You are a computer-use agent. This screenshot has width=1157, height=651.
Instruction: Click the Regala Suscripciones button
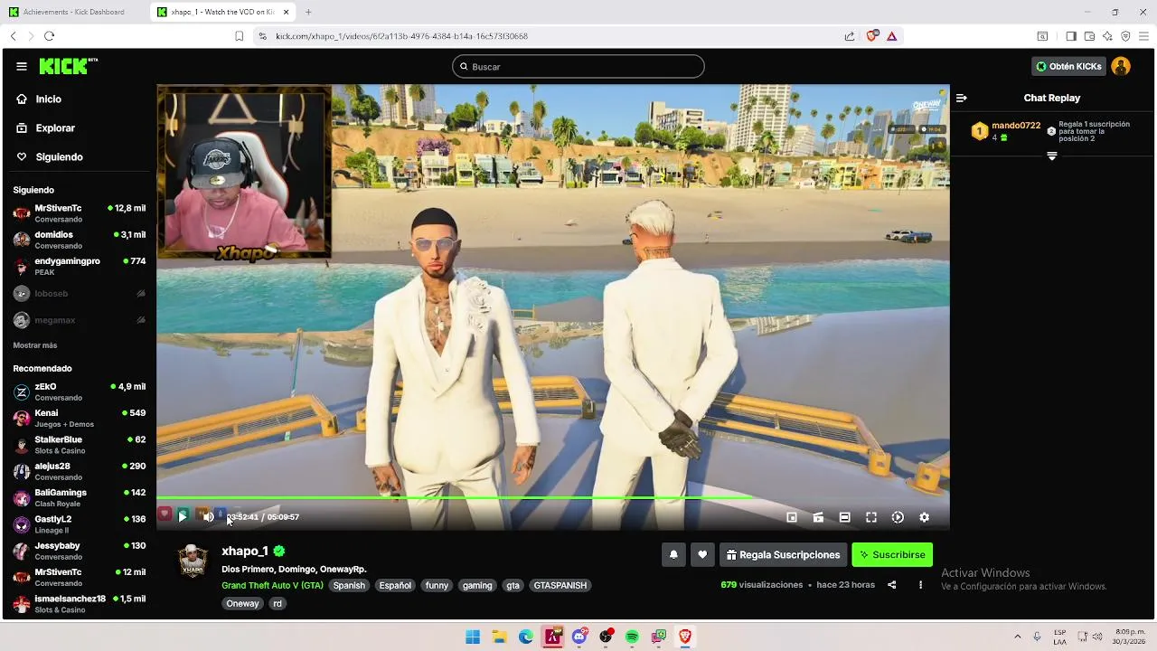tap(783, 555)
